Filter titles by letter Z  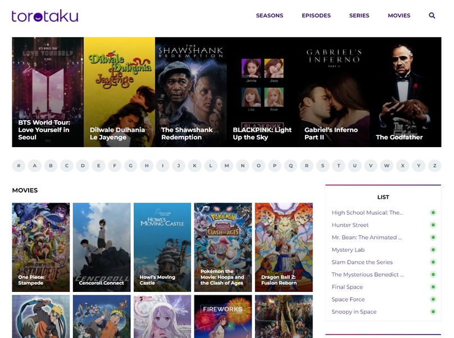pyautogui.click(x=434, y=166)
